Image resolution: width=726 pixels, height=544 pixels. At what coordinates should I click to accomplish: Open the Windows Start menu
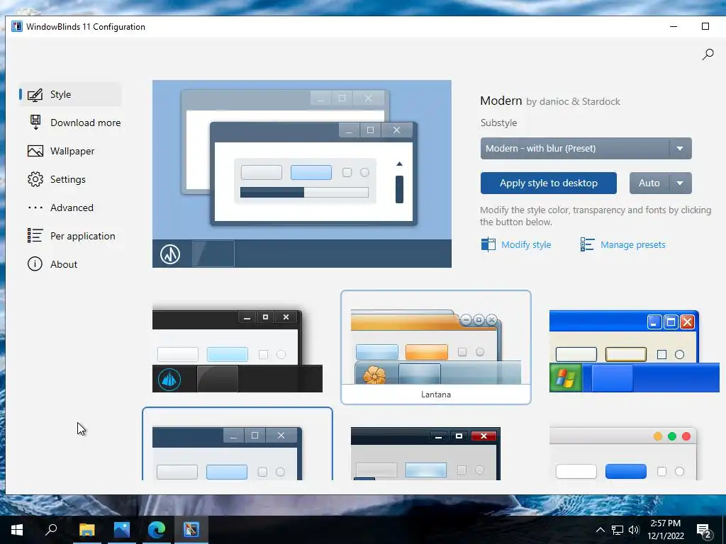pyautogui.click(x=17, y=530)
